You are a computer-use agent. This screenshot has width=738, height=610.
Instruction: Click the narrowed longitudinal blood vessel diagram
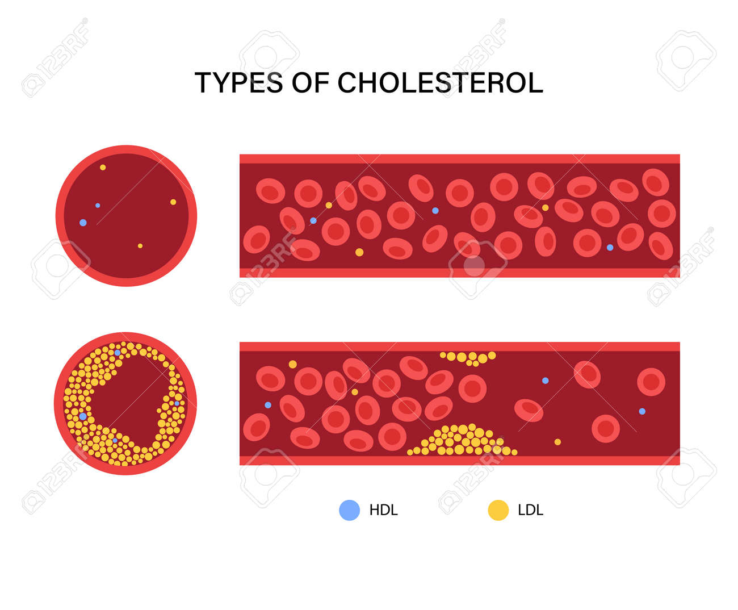pos(459,403)
